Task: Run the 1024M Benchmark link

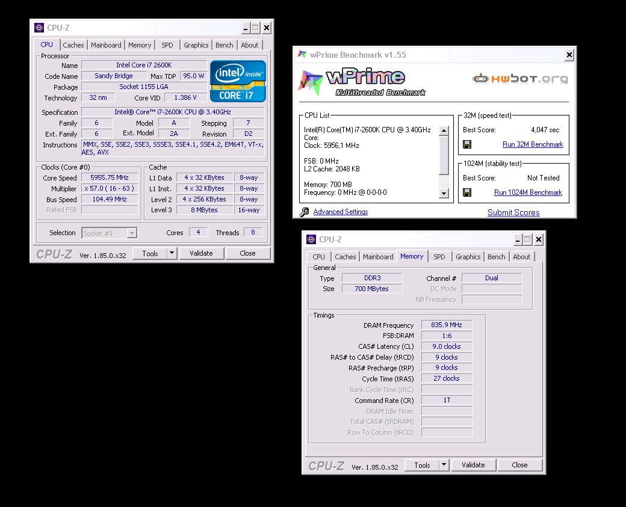Action: (x=528, y=192)
